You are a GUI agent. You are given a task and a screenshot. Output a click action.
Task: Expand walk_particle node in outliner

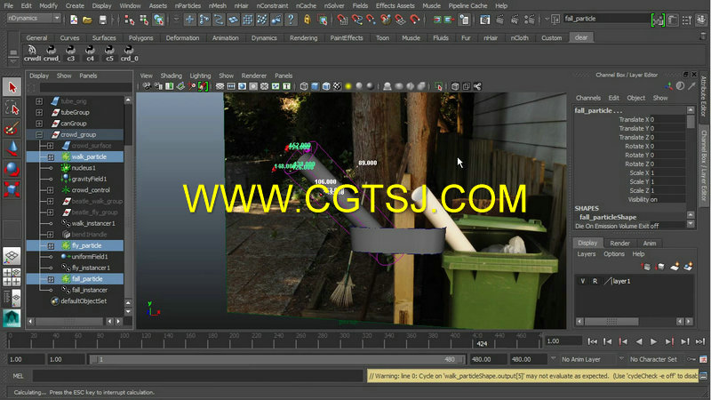coord(51,157)
